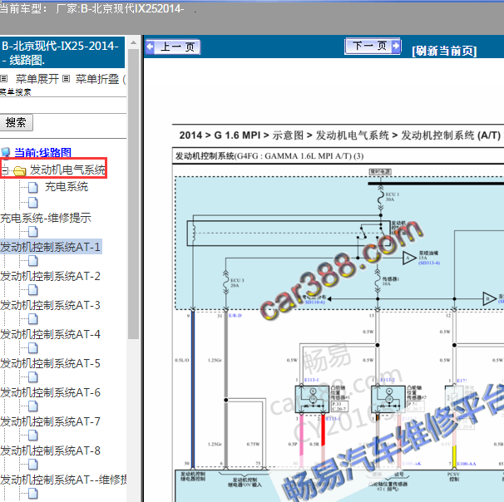Image resolution: width=504 pixels, height=502 pixels.
Task: Click the 菜单折叠 list icon
Action: (66, 78)
